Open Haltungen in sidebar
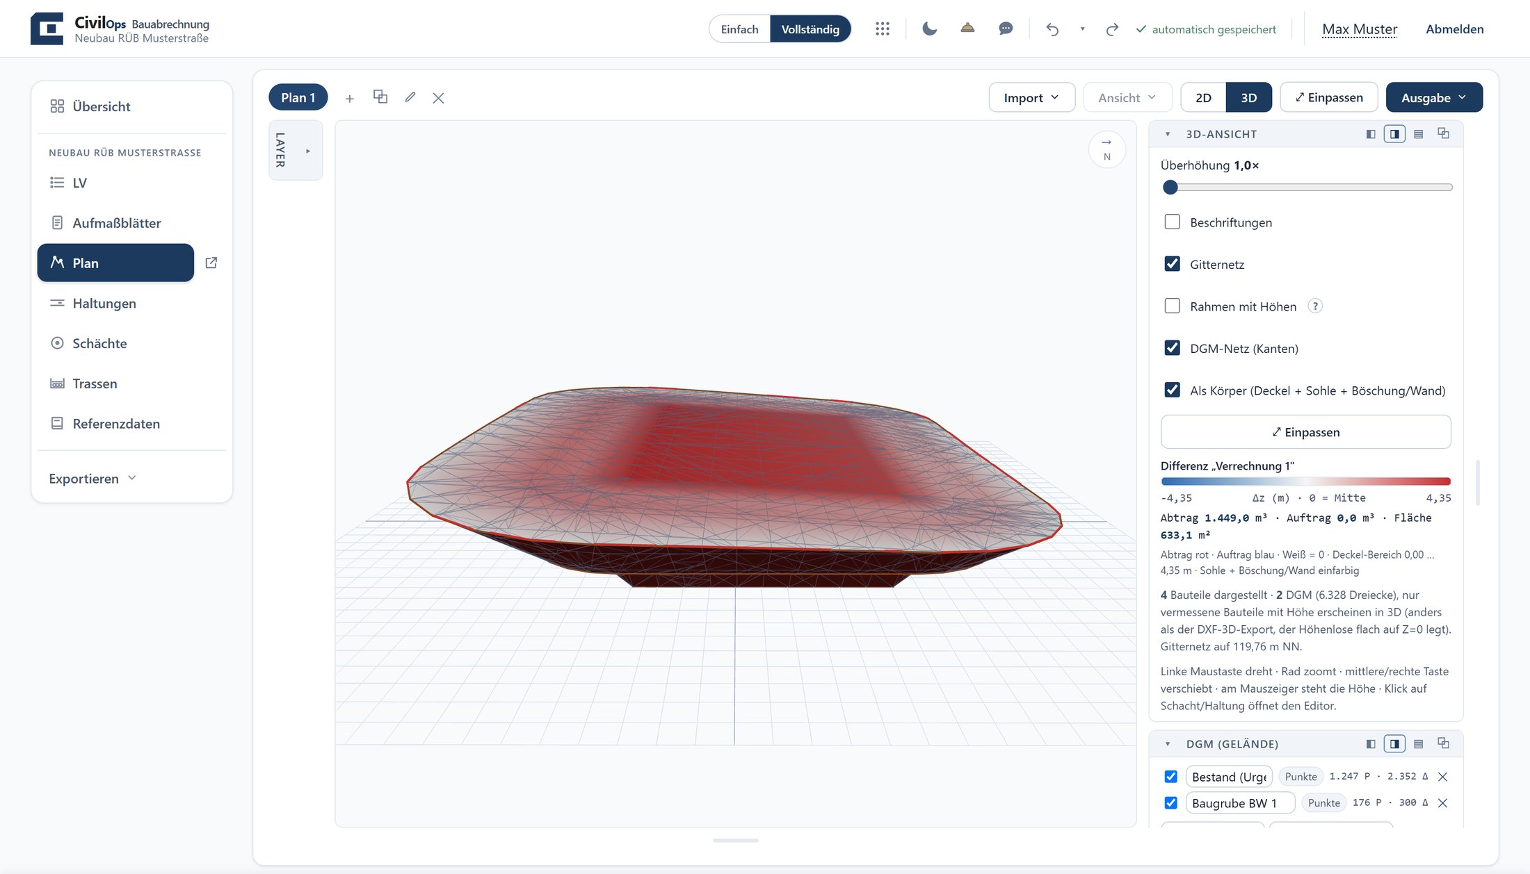The image size is (1530, 874). coord(131,304)
